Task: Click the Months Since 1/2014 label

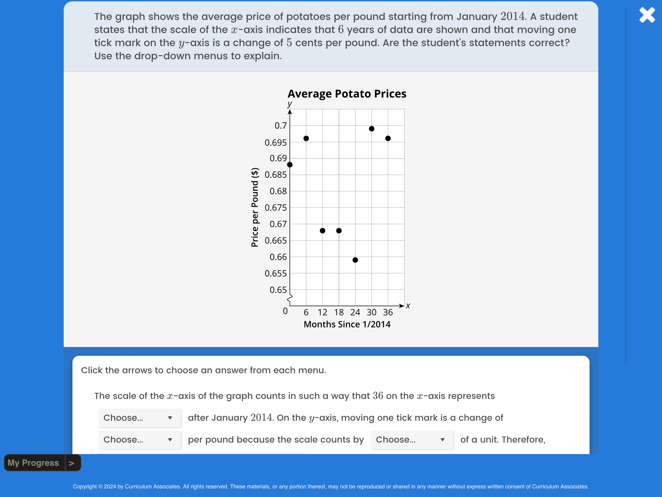Action: (x=347, y=324)
